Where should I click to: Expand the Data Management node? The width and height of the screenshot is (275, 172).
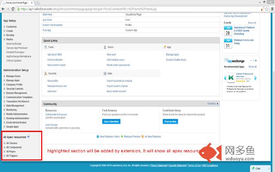pos(4,106)
